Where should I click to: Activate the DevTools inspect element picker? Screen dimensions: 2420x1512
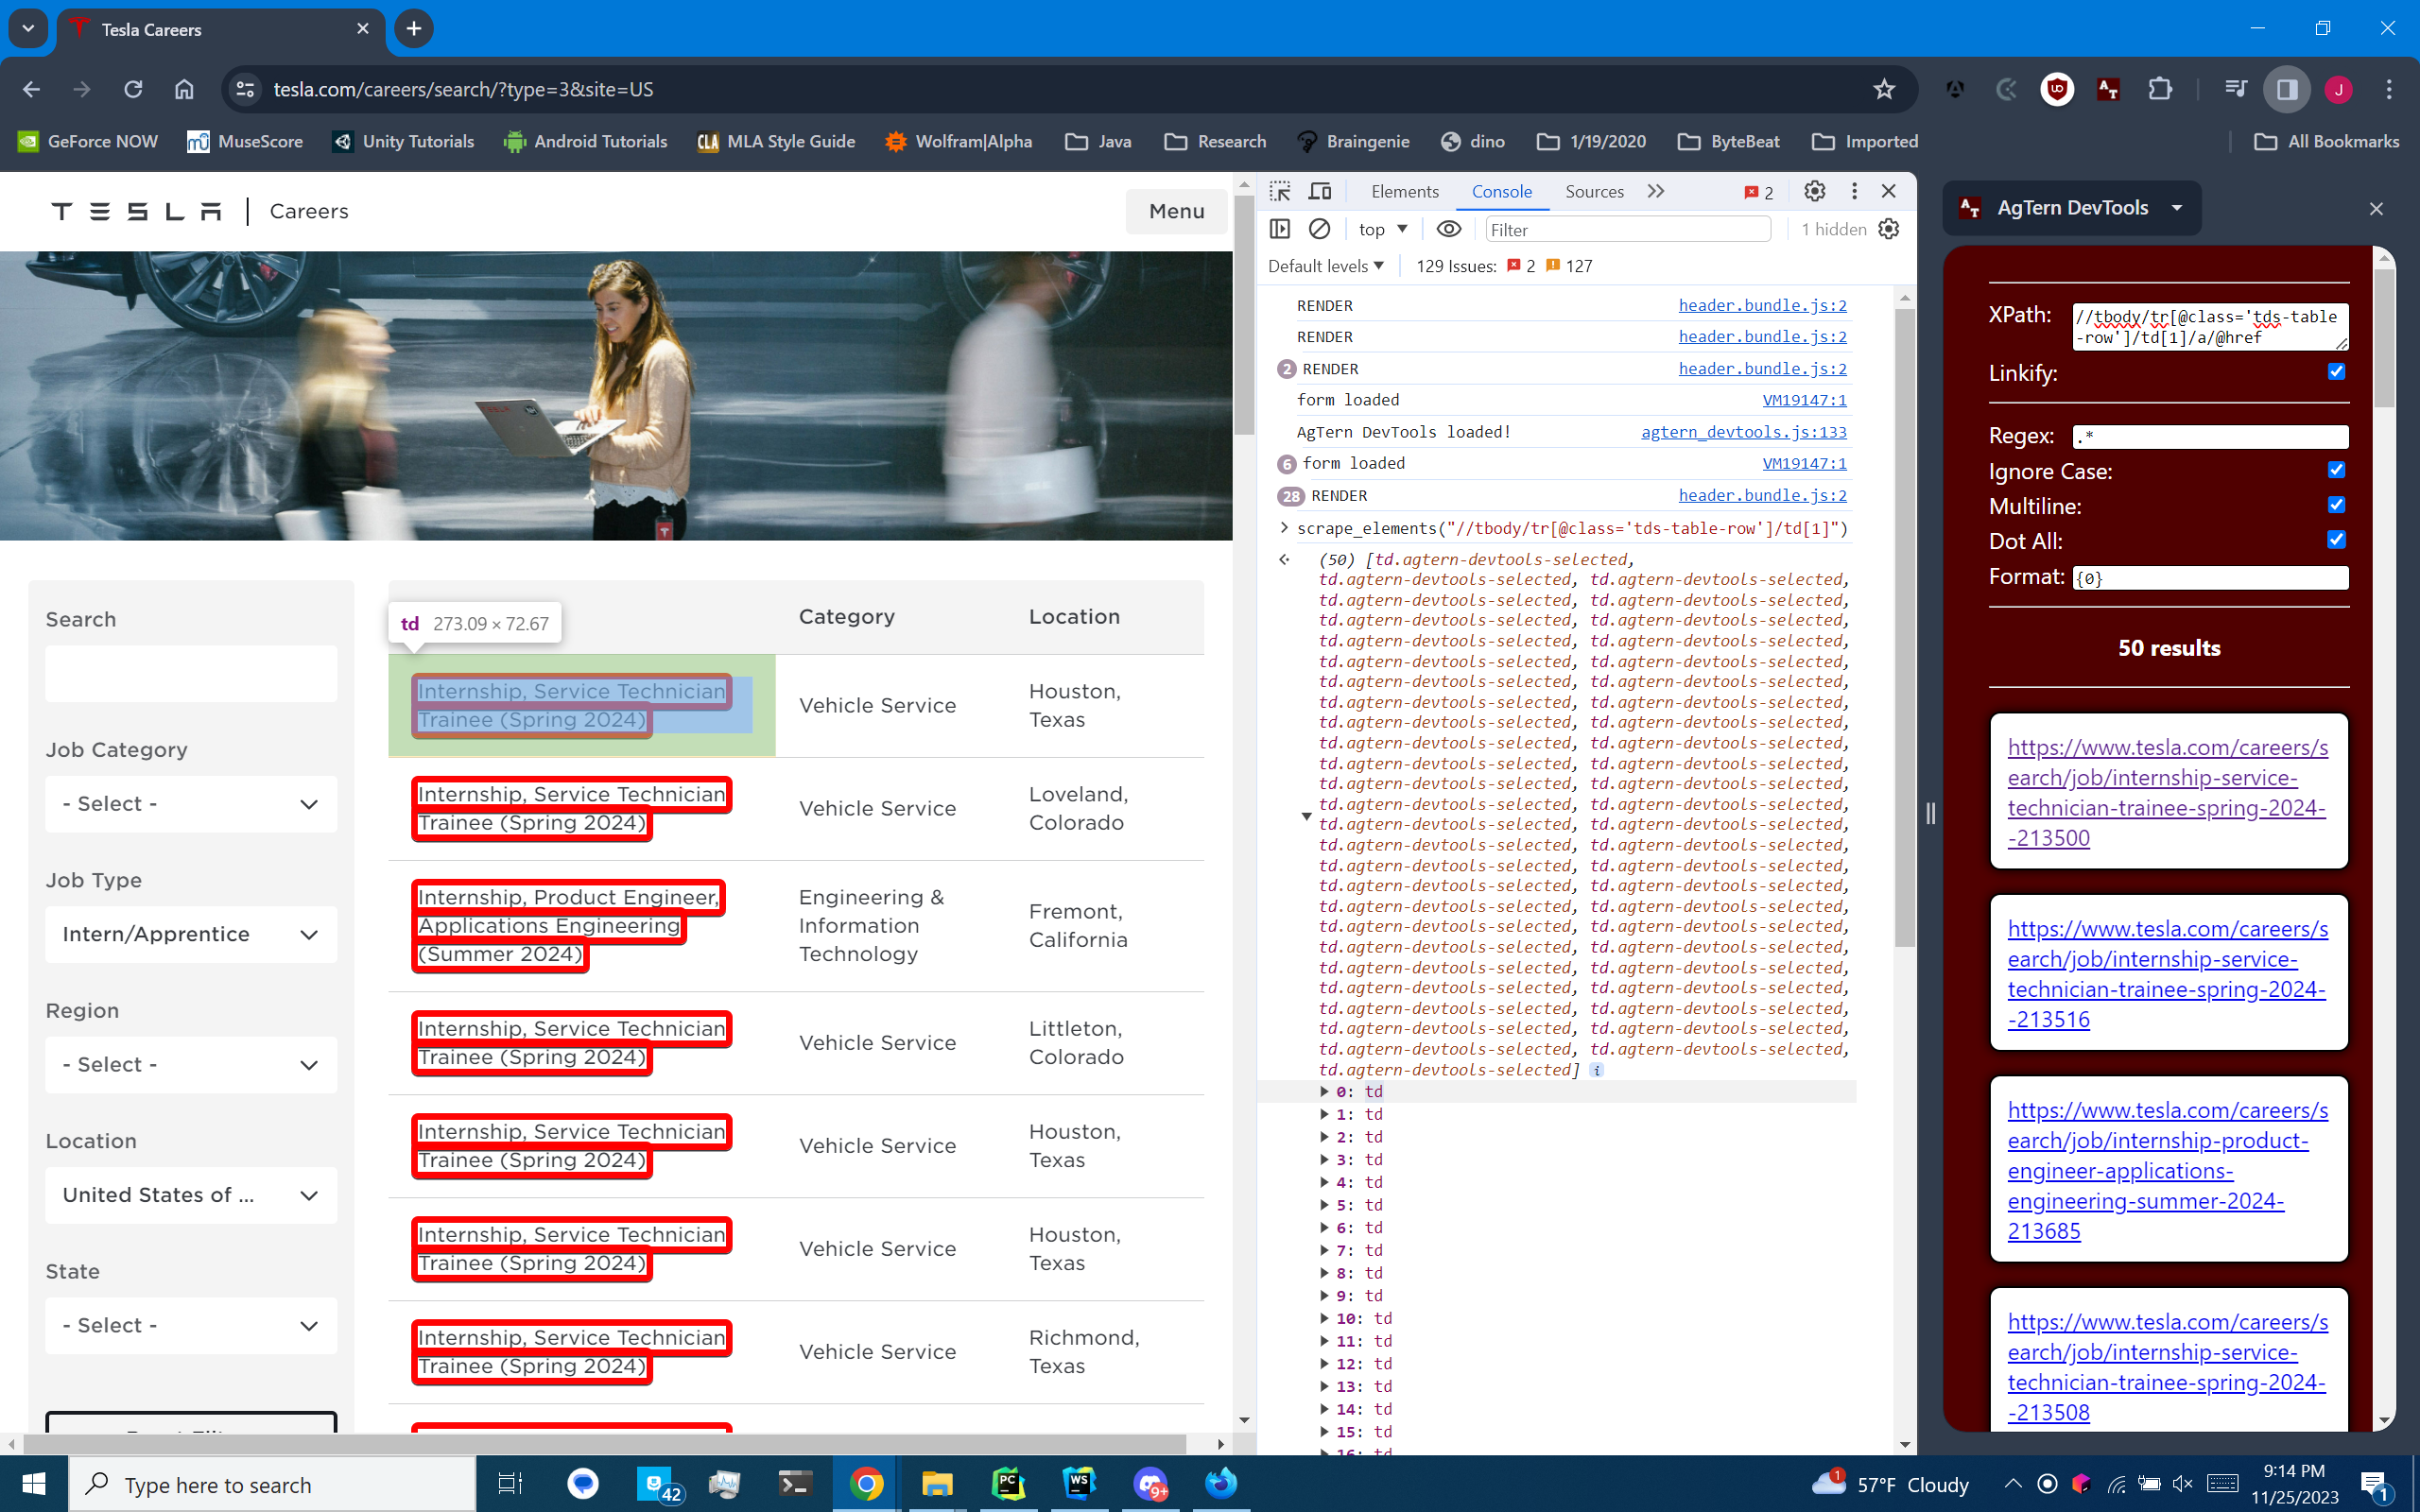(1281, 191)
